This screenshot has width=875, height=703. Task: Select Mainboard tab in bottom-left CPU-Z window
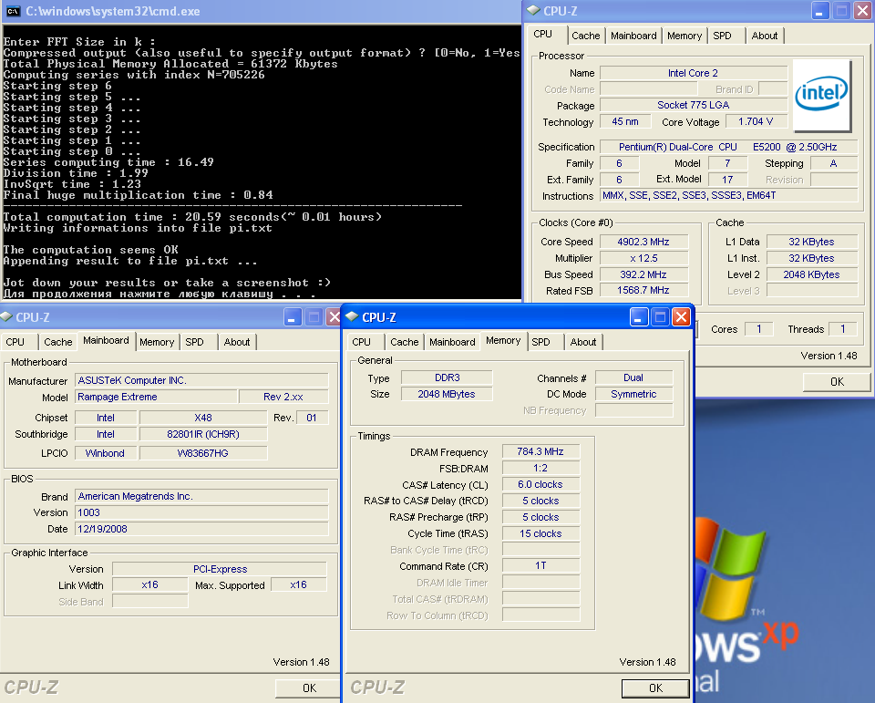pos(106,341)
